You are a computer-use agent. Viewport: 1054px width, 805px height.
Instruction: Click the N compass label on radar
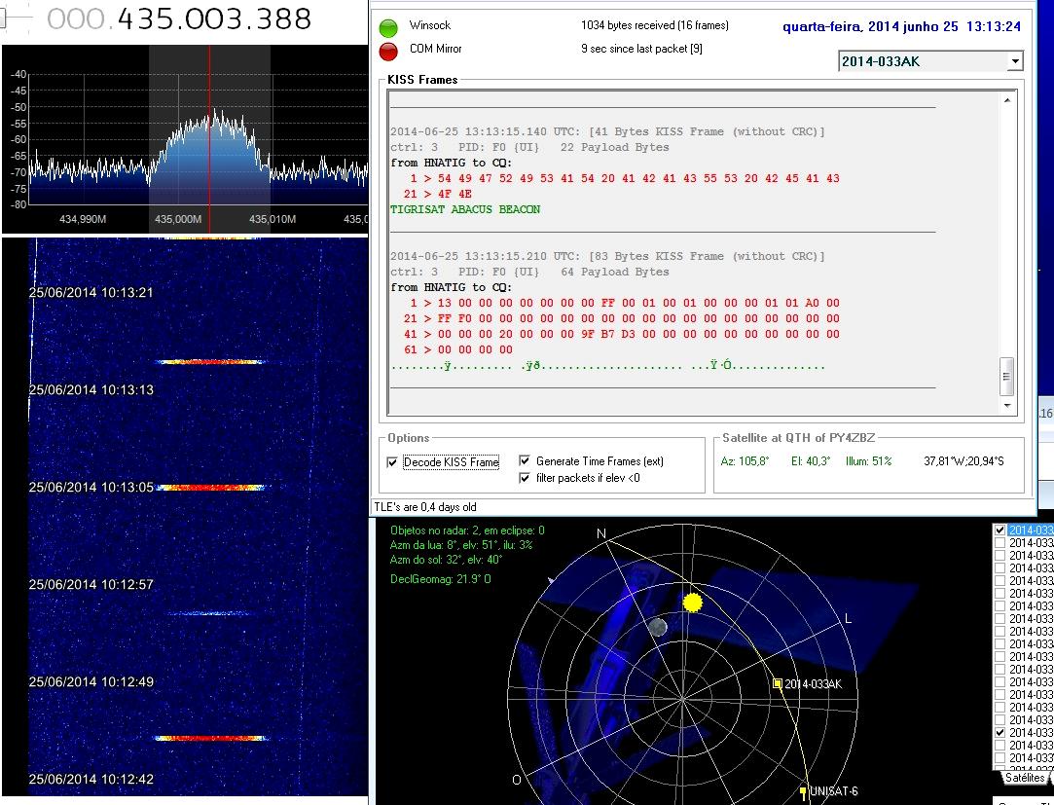600,533
